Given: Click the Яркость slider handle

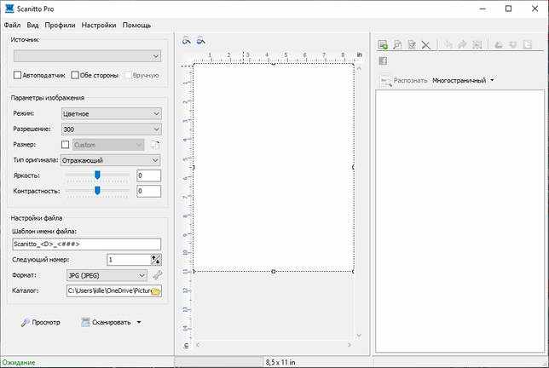Looking at the screenshot, I should [97, 175].
